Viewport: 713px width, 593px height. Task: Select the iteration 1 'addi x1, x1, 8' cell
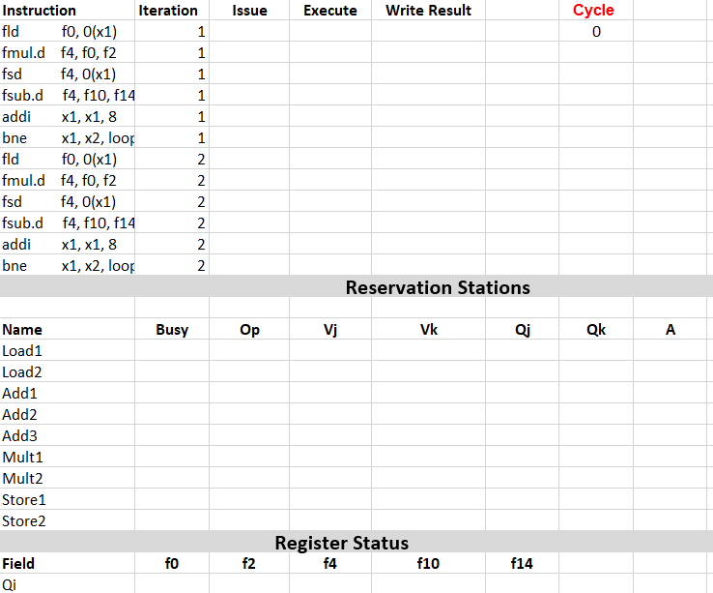(68, 117)
